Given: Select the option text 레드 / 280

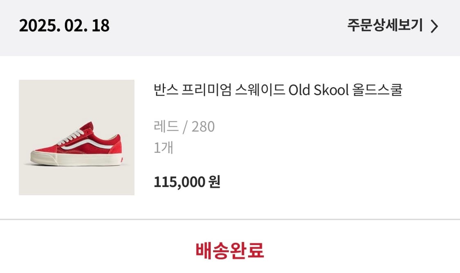Looking at the screenshot, I should (x=184, y=127).
